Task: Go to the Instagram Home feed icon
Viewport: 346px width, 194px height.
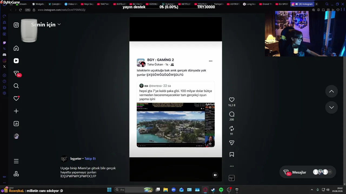Action: click(16, 48)
